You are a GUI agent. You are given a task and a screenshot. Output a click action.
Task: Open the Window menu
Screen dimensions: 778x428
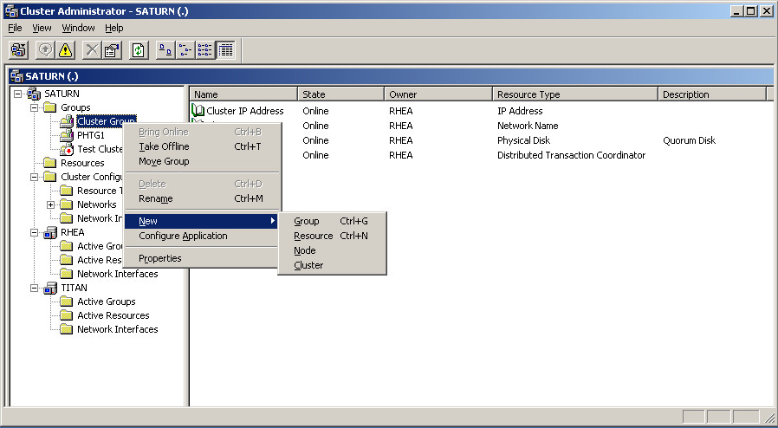click(78, 28)
